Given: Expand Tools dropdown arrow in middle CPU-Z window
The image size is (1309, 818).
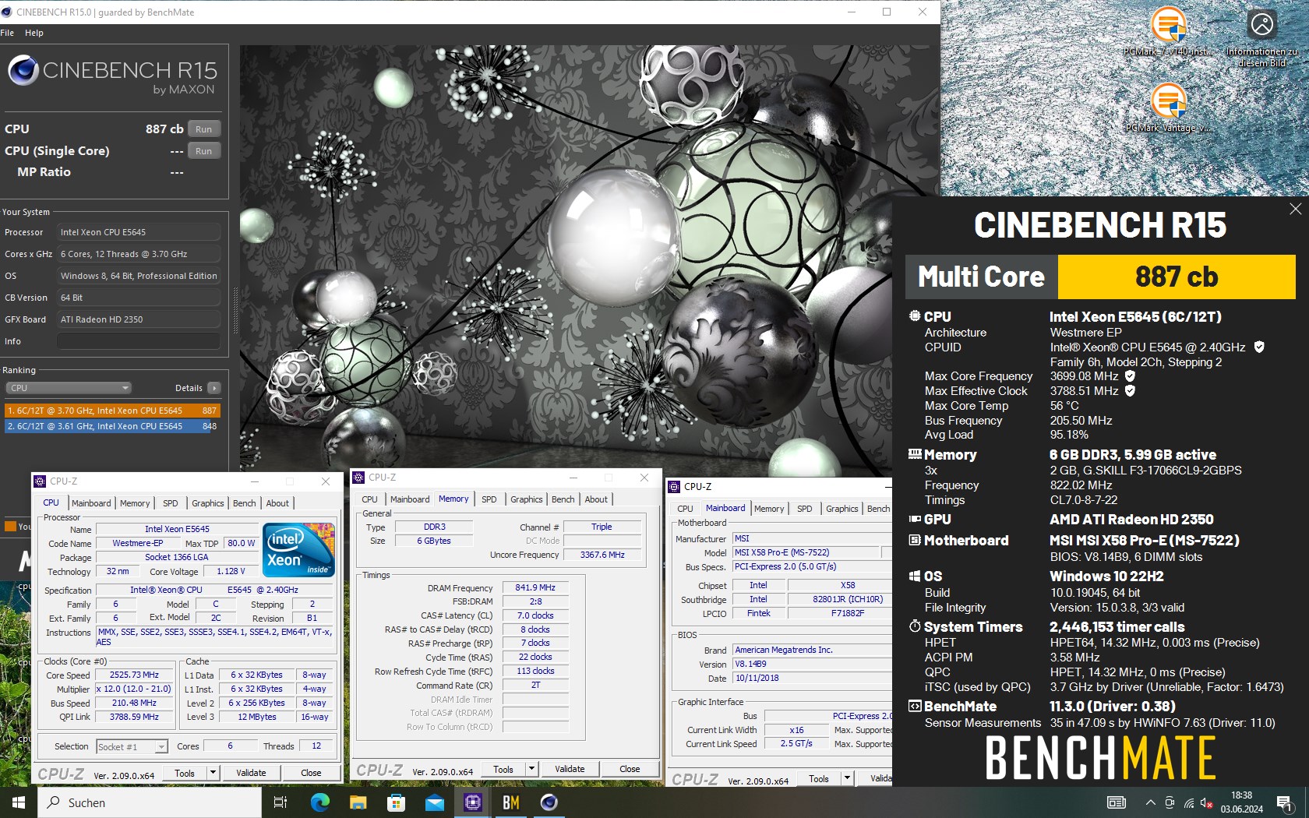Looking at the screenshot, I should [531, 769].
